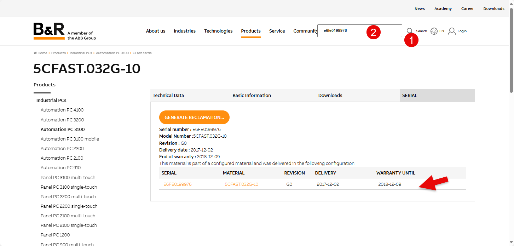The width and height of the screenshot is (514, 246).
Task: Open Automation PC 4100 sidebar item
Action: click(x=62, y=110)
